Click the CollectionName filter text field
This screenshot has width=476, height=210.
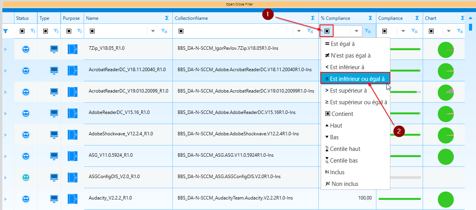coord(239,31)
